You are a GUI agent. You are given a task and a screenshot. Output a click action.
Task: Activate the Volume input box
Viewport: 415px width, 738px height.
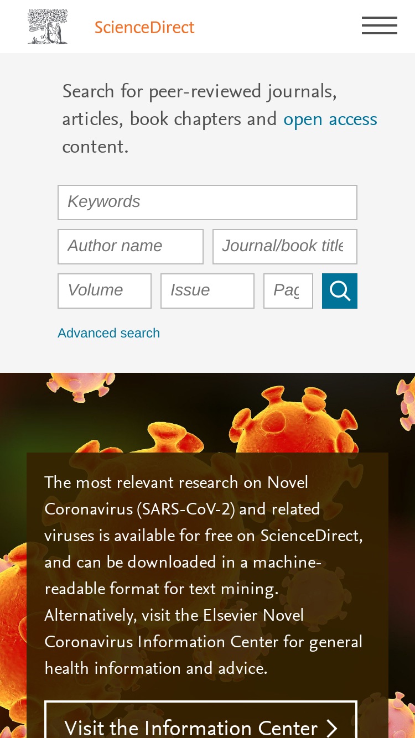pyautogui.click(x=105, y=291)
